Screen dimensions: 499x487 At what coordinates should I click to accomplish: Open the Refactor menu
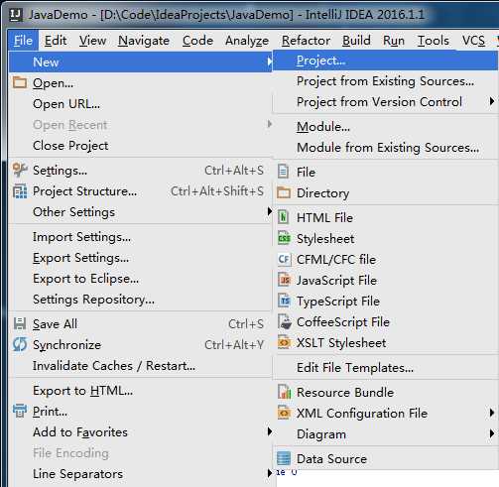click(306, 41)
